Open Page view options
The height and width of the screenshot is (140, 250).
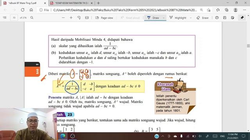[104, 18]
